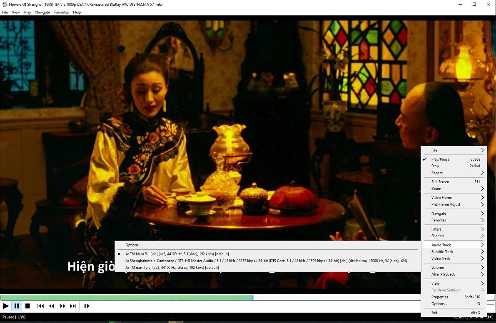Click the MPC app icon in title bar
This screenshot has width=496, height=323.
(5, 5)
